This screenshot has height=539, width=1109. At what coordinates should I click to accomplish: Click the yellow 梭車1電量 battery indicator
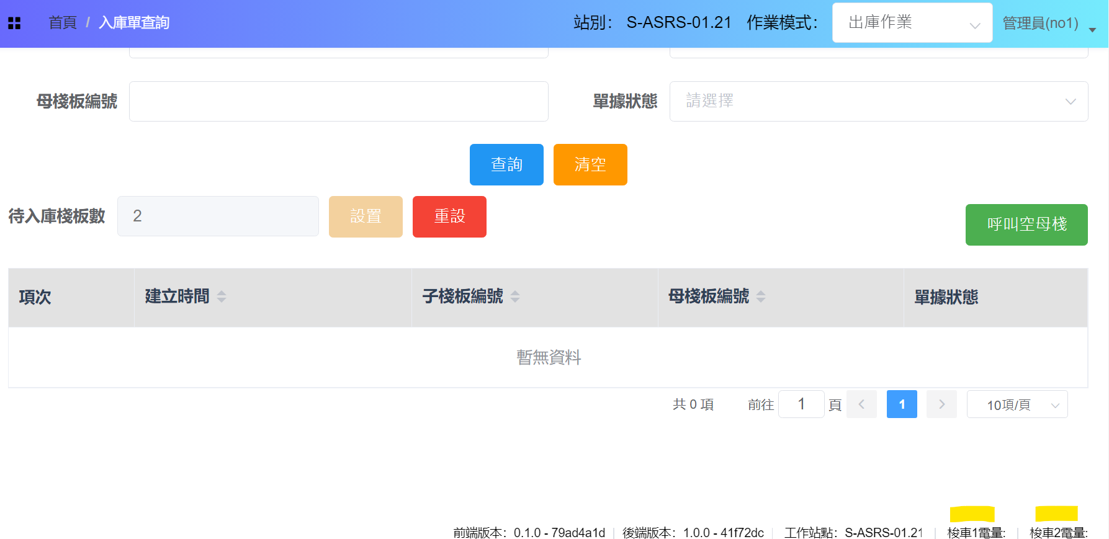972,514
